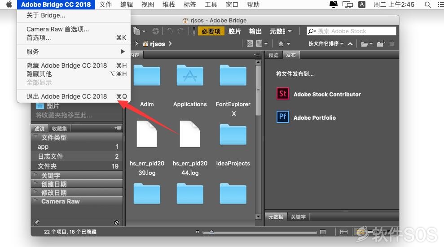Image resolution: width=444 pixels, height=247 pixels.
Task: Switch to the 收藏集 tab
Action: tap(59, 129)
